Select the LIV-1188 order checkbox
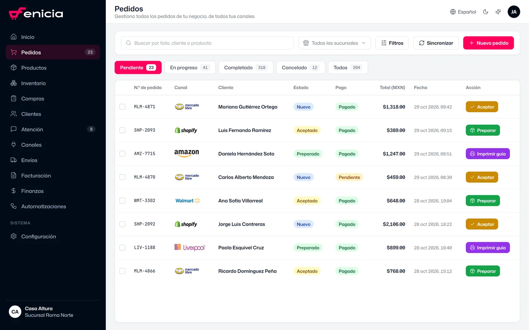The width and height of the screenshot is (529, 330). [x=122, y=247]
